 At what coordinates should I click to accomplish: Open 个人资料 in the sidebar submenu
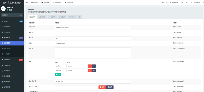click(12, 54)
